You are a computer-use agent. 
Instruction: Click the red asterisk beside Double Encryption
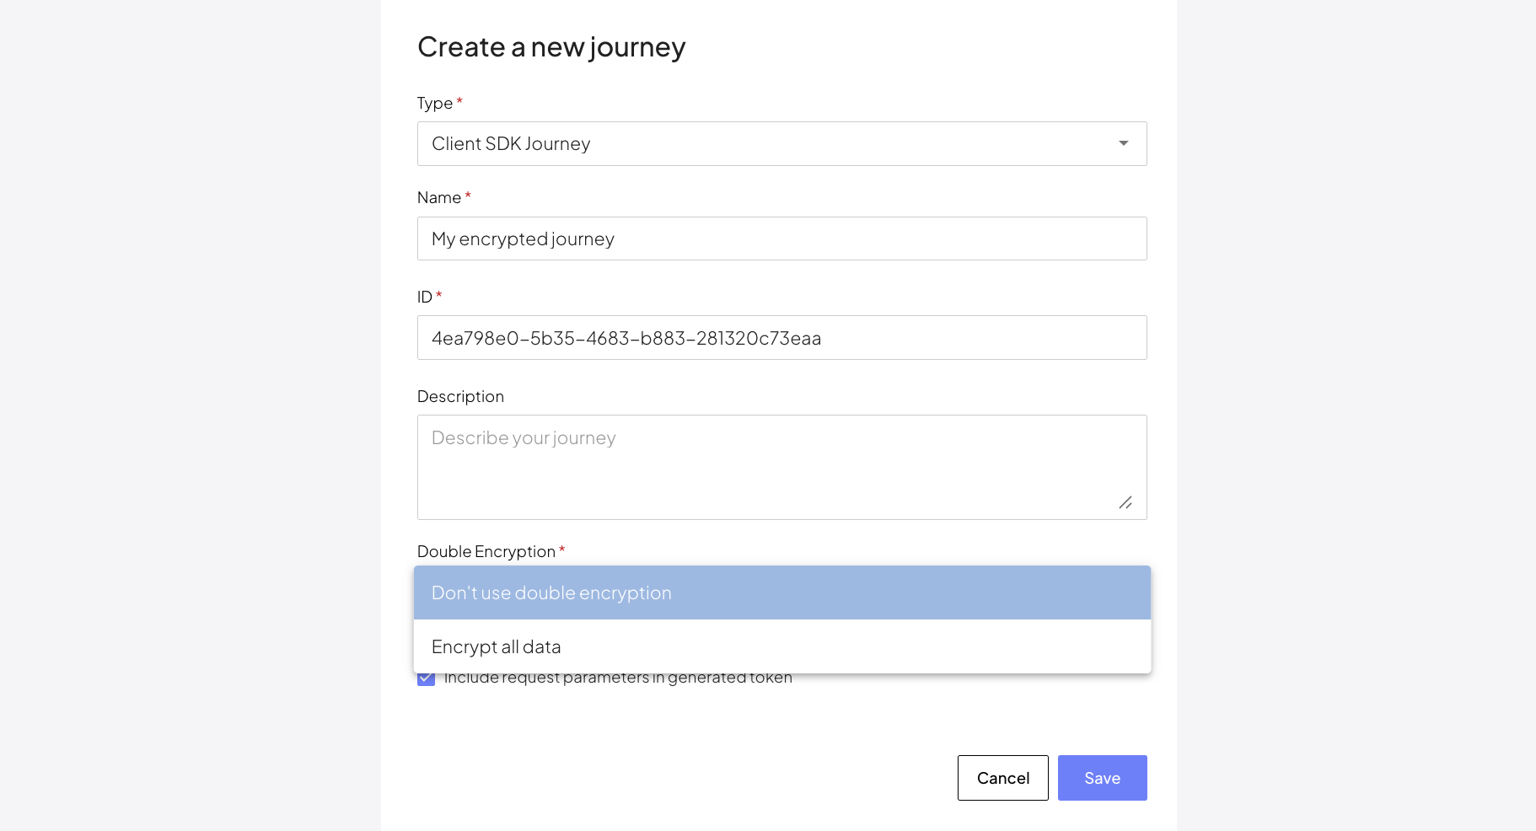[561, 550]
